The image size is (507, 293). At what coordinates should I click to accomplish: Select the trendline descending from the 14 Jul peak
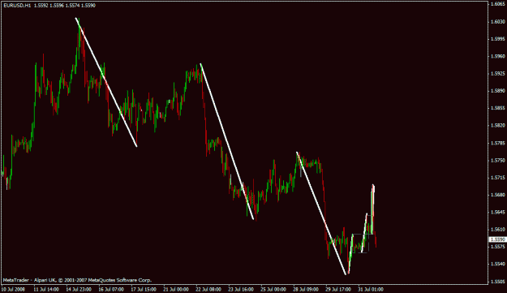(x=106, y=82)
